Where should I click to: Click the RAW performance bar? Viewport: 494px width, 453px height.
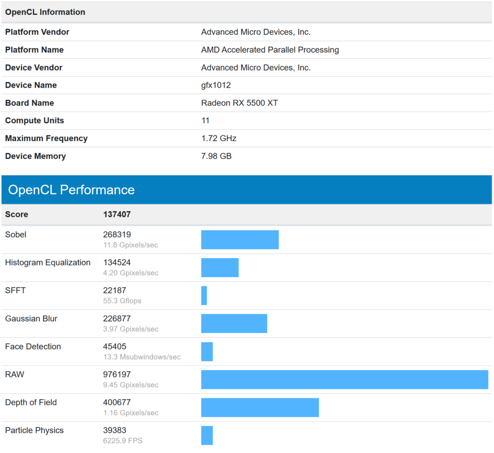tap(344, 380)
